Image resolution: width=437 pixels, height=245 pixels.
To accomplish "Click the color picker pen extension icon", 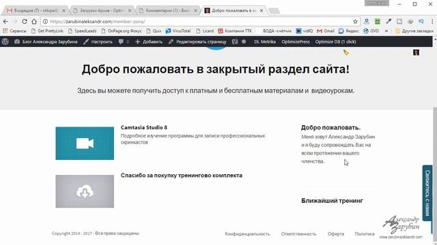I will 389,21.
